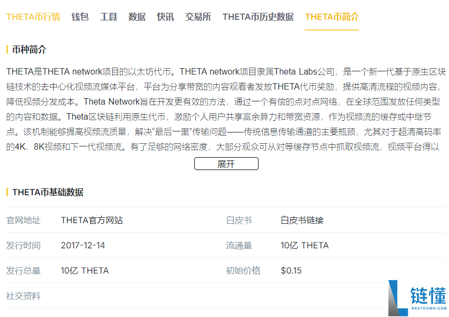Go to the 快讯 tab
Image resolution: width=449 pixels, height=317 pixels.
165,17
